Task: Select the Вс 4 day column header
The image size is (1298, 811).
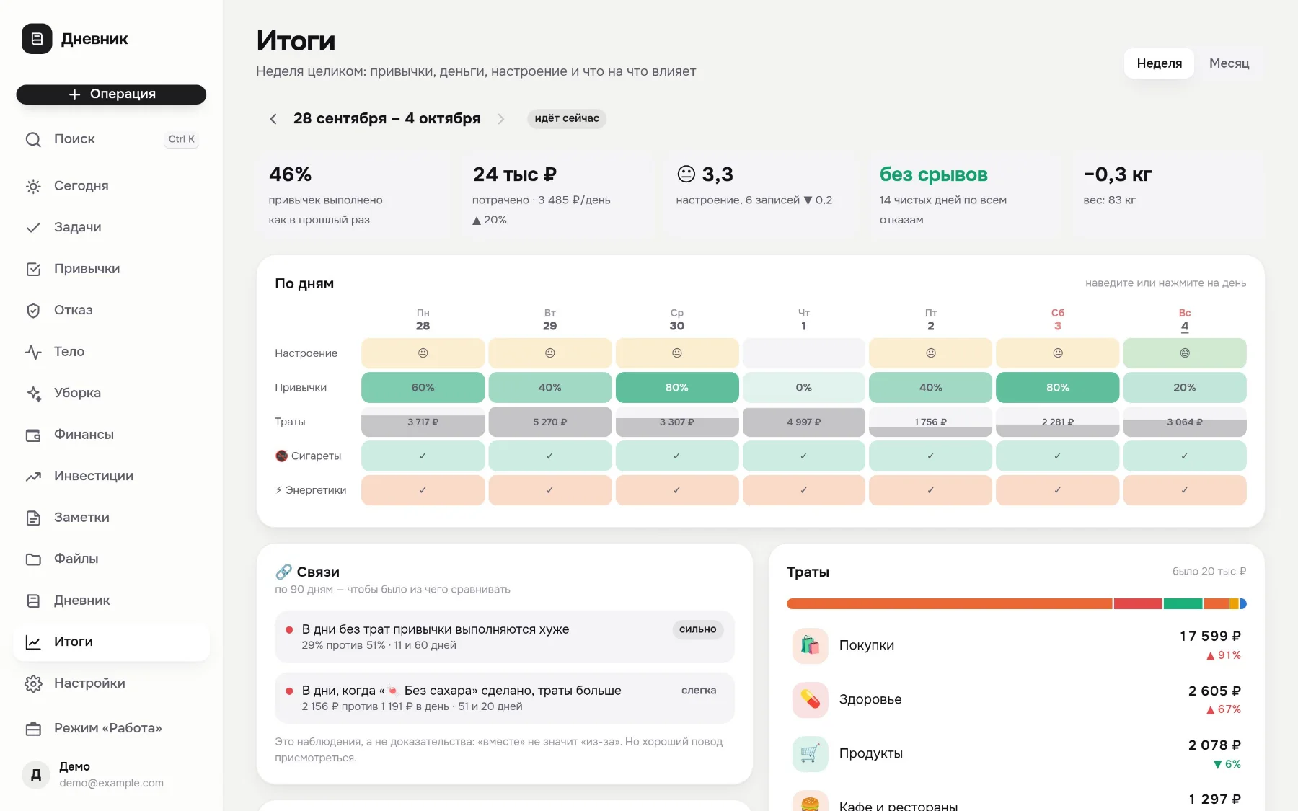Action: click(1184, 319)
